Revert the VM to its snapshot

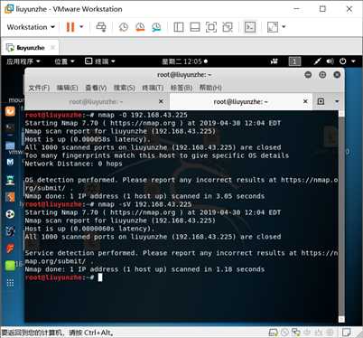tap(140, 27)
